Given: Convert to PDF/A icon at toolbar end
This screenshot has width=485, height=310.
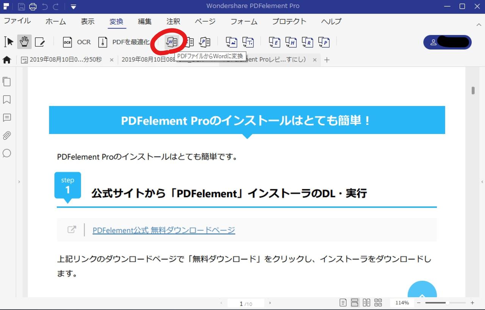Looking at the screenshot, I should [x=324, y=42].
